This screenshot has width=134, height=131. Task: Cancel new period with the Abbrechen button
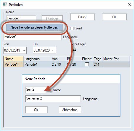(70, 110)
